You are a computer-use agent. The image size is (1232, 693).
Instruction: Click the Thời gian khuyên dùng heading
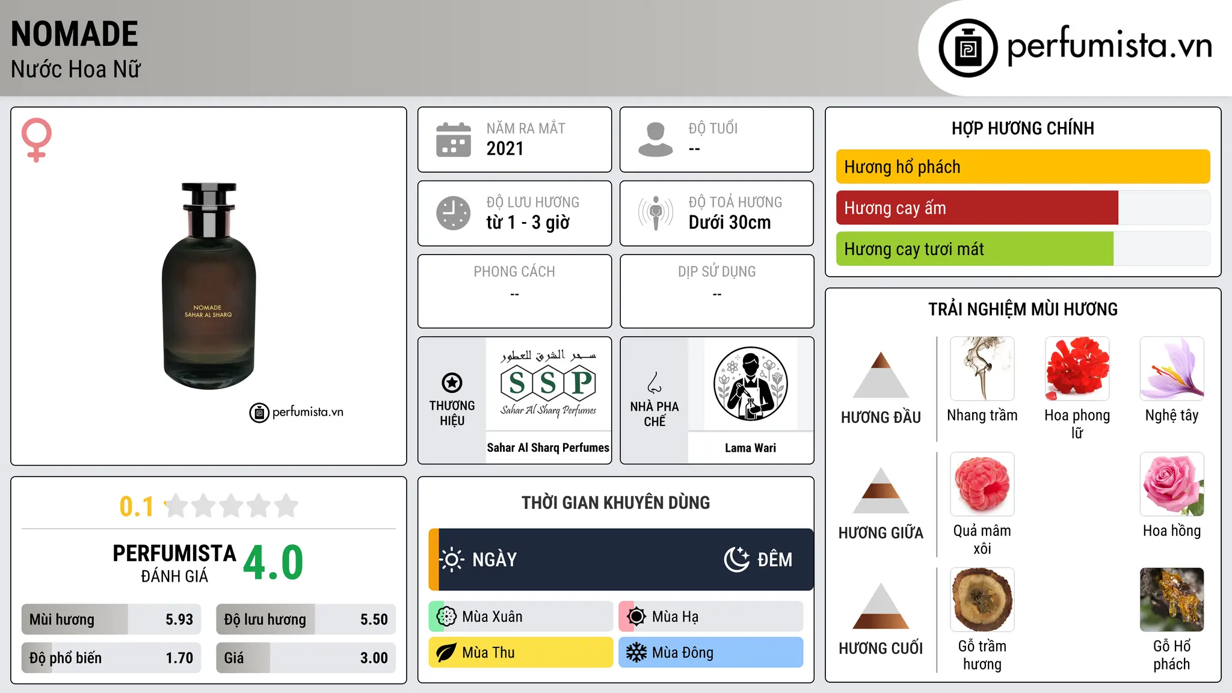[x=616, y=502]
